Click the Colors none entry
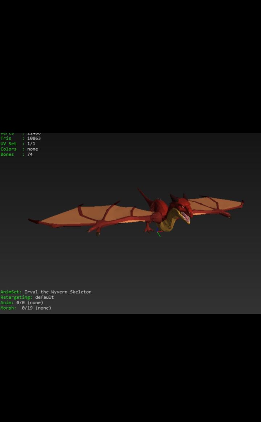 (19, 149)
